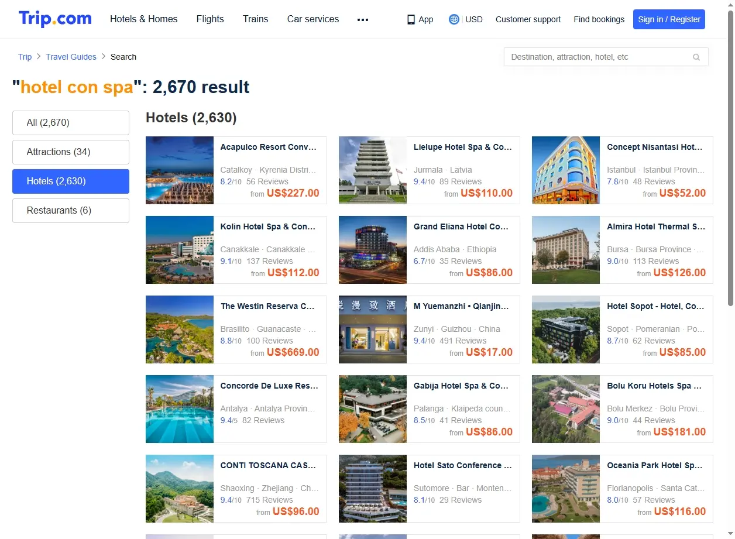Viewport: 735px width, 539px height.
Task: Click Oceania Park Hotel Sp... title
Action: (655, 465)
